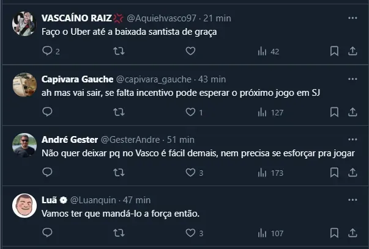
Task: Open VASCAÍNO RAIZ's profile picture
Action: [24, 24]
